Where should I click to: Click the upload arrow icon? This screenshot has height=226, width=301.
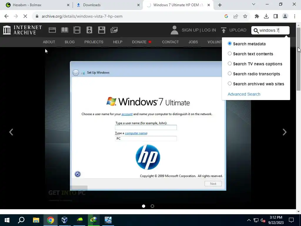click(223, 30)
